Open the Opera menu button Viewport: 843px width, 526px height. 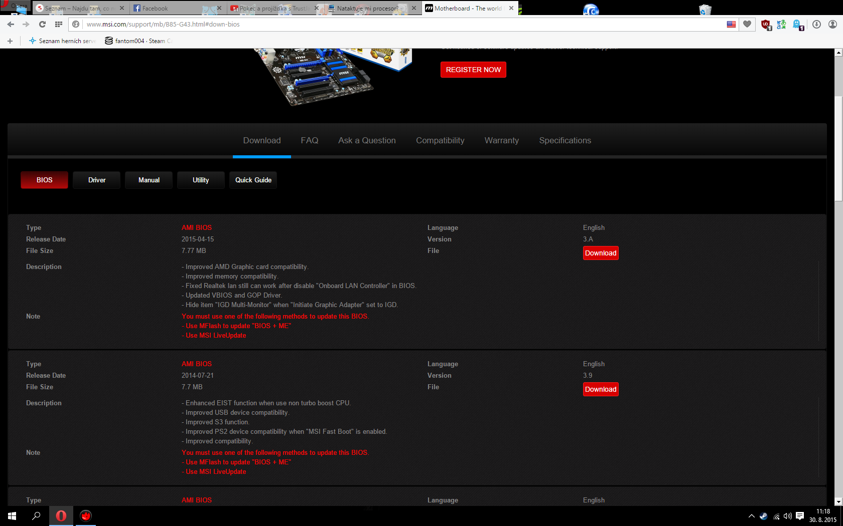(x=15, y=7)
